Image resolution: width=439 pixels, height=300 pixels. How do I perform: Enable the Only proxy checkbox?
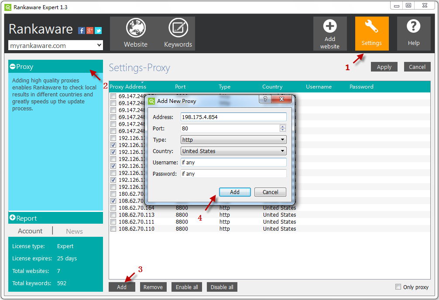[x=398, y=287]
